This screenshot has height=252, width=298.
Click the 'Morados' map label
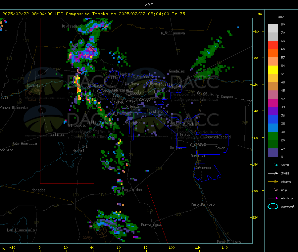[38, 190]
